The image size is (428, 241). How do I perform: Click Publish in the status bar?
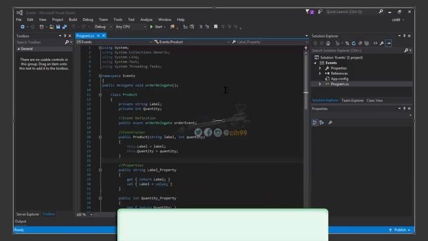click(400, 230)
